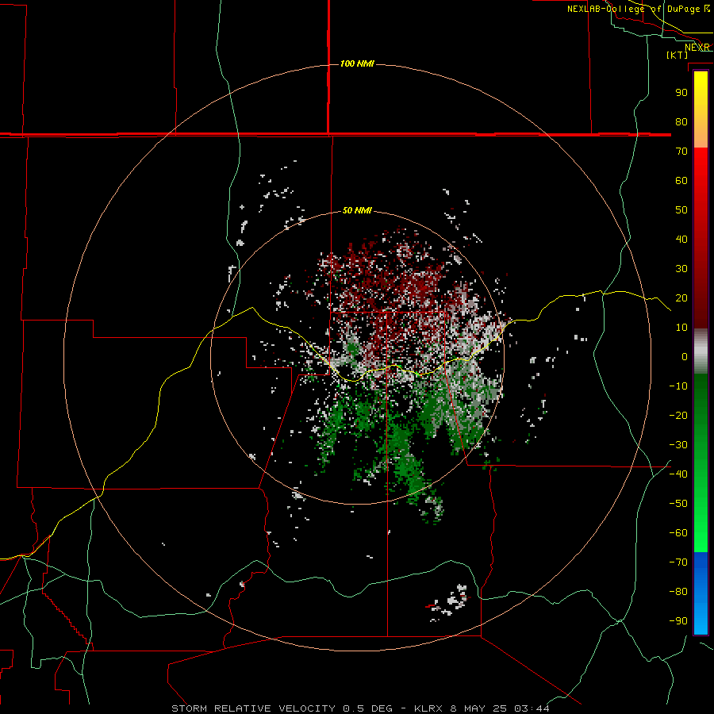Click the positive 40 scale label
The image size is (714, 714).
click(681, 239)
